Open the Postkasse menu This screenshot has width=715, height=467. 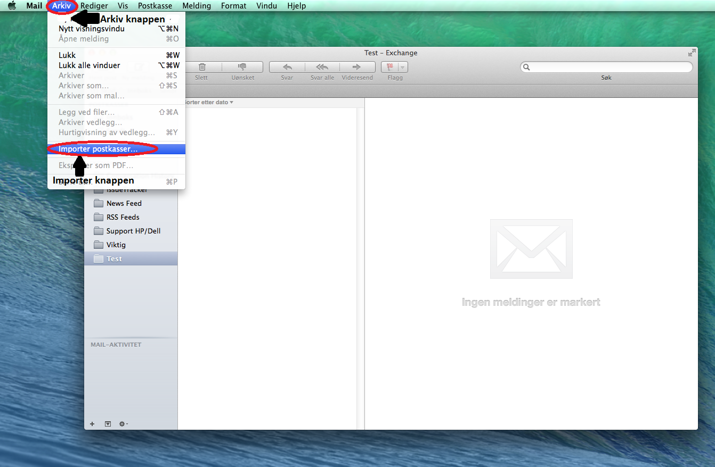click(x=155, y=6)
